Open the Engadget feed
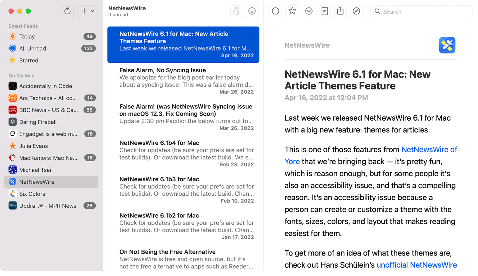The width and height of the screenshot is (478, 276). (x=51, y=134)
